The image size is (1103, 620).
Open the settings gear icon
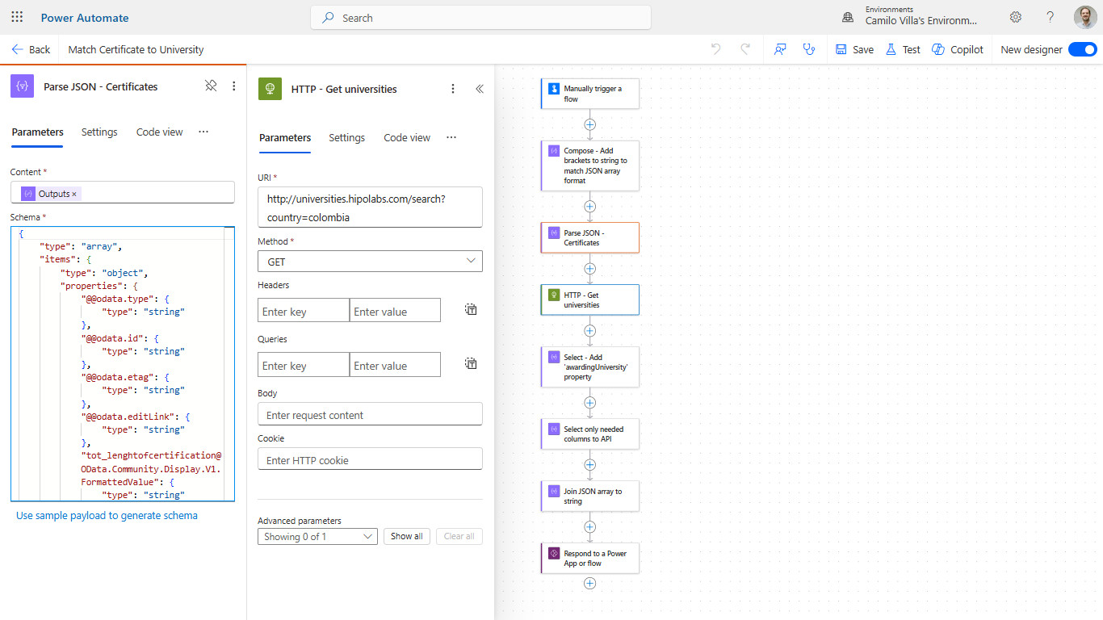pyautogui.click(x=1016, y=17)
